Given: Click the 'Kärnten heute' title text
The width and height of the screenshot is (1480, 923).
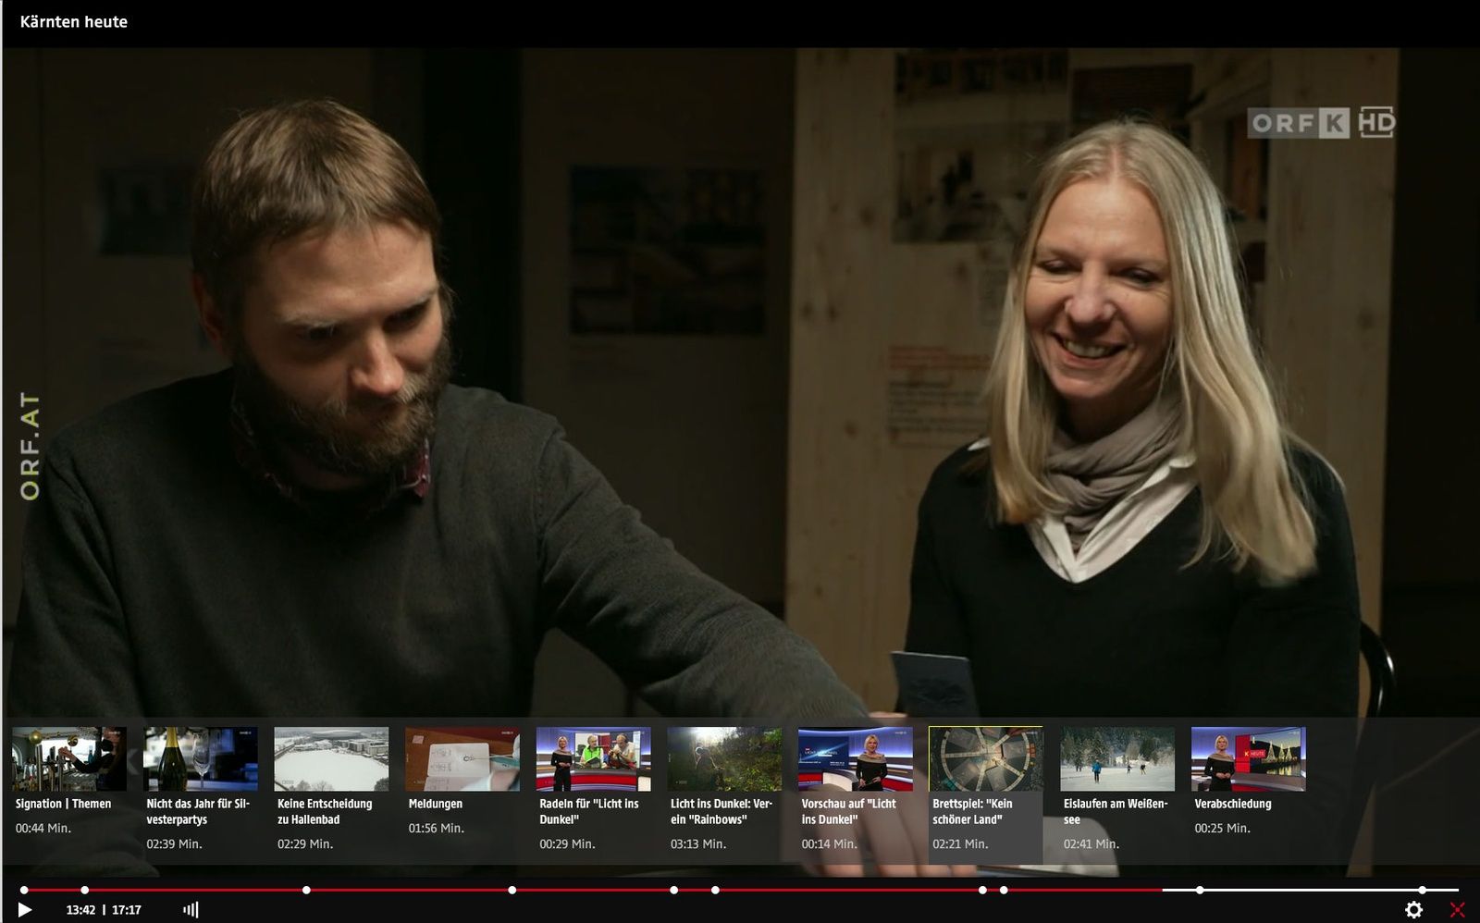Looking at the screenshot, I should click(x=74, y=22).
